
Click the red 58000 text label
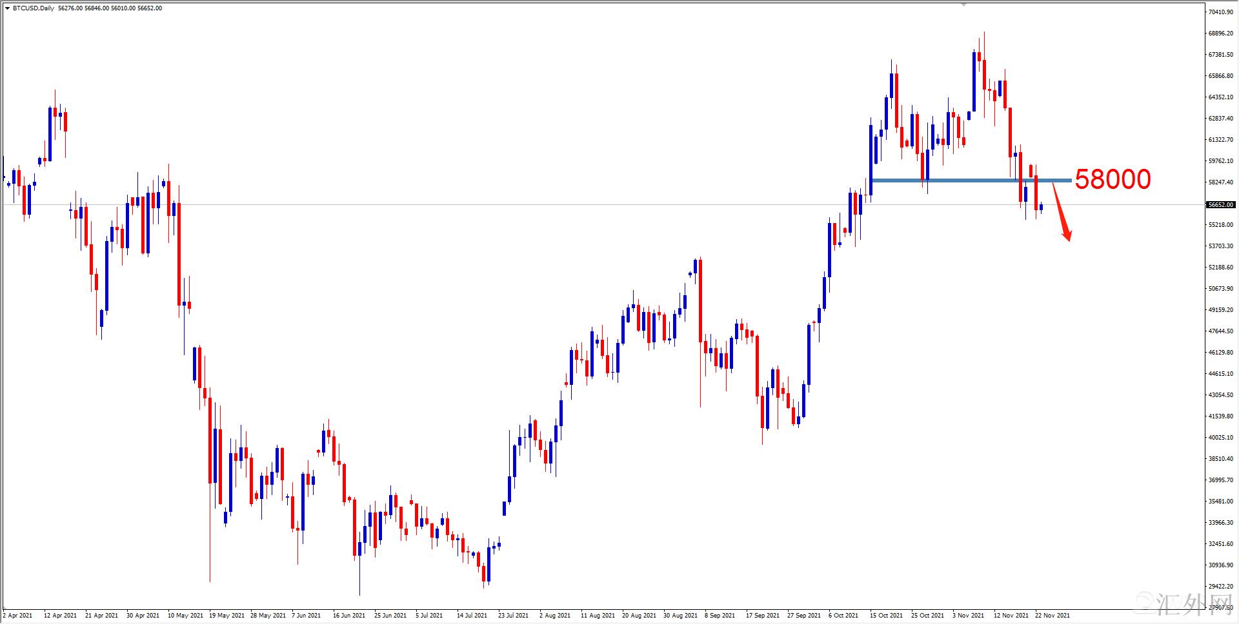pyautogui.click(x=1113, y=179)
